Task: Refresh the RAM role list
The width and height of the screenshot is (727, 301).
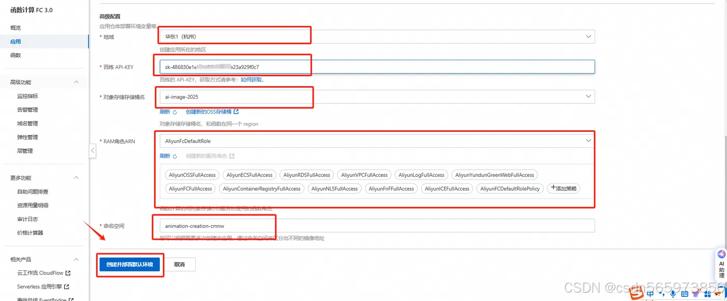Action: click(168, 156)
